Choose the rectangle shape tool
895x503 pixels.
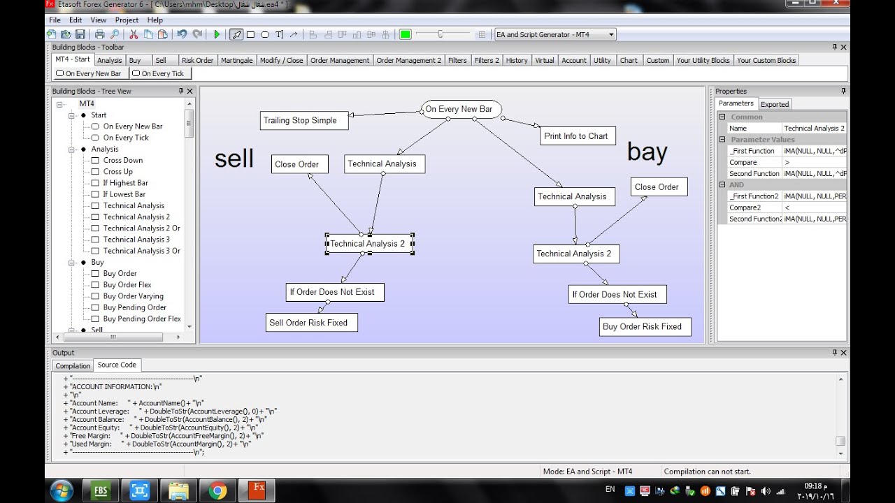250,34
